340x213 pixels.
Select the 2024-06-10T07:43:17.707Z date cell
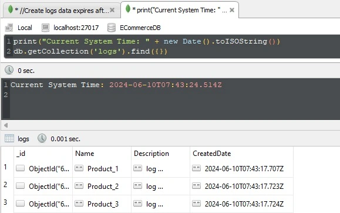click(244, 169)
